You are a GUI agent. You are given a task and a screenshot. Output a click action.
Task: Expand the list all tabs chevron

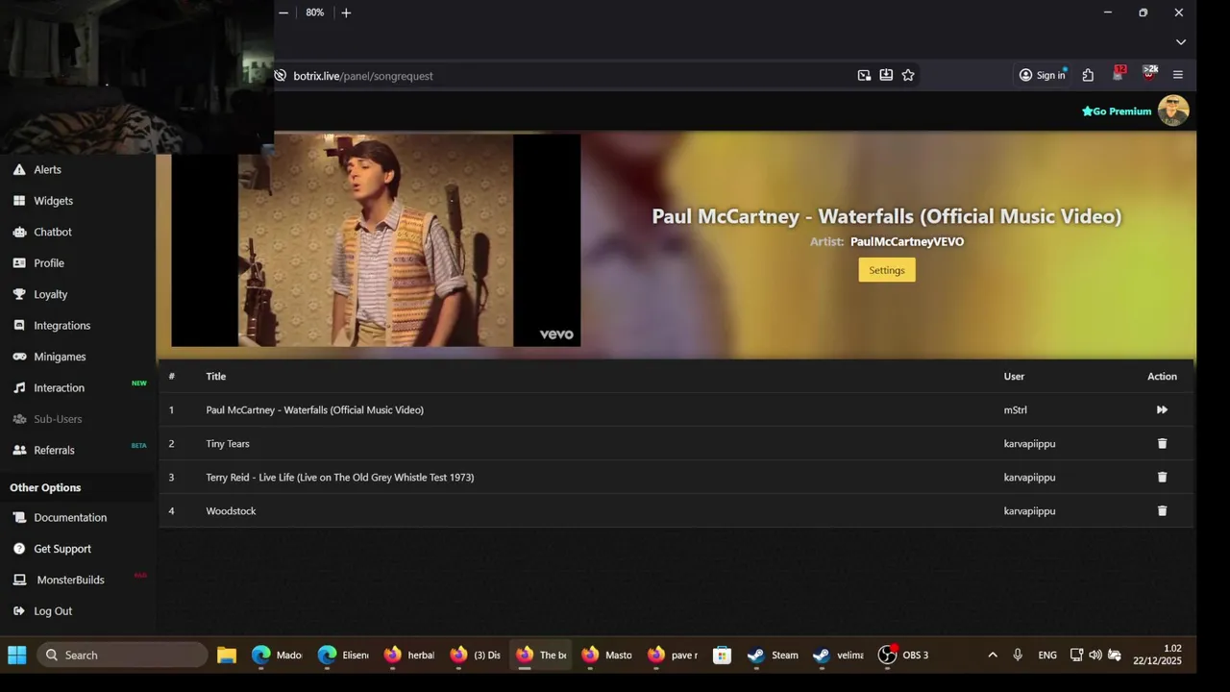click(1181, 42)
